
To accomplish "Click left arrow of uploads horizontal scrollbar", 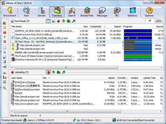I will click(x=12, y=111).
